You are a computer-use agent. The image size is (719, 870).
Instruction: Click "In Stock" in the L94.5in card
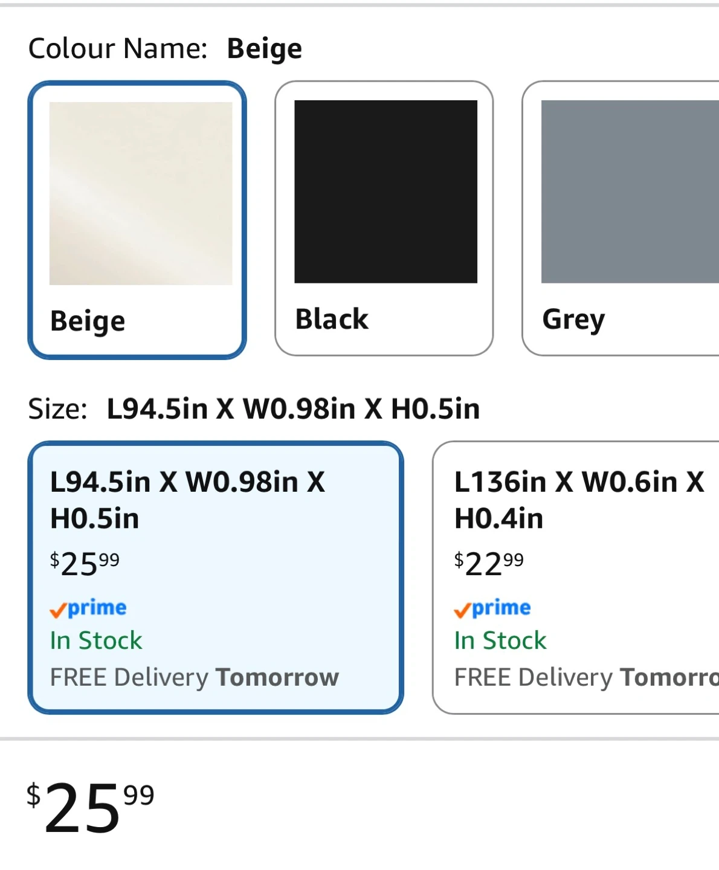(96, 640)
